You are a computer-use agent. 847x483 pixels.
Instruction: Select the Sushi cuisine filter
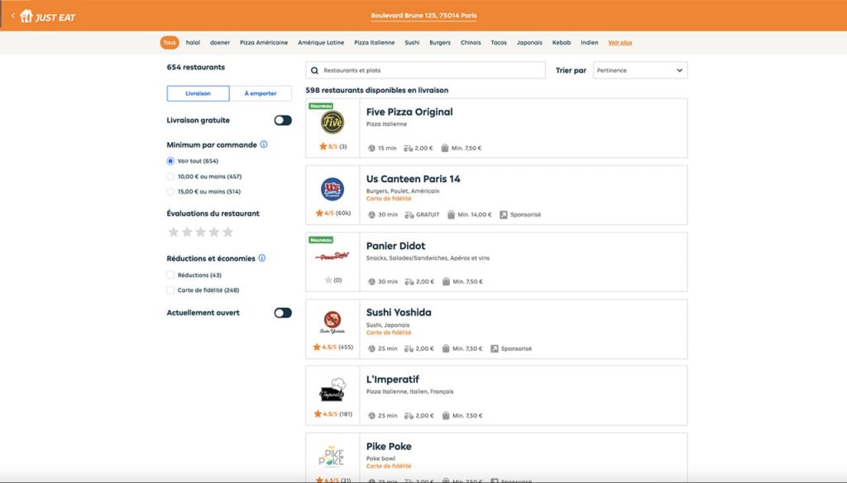click(x=412, y=43)
